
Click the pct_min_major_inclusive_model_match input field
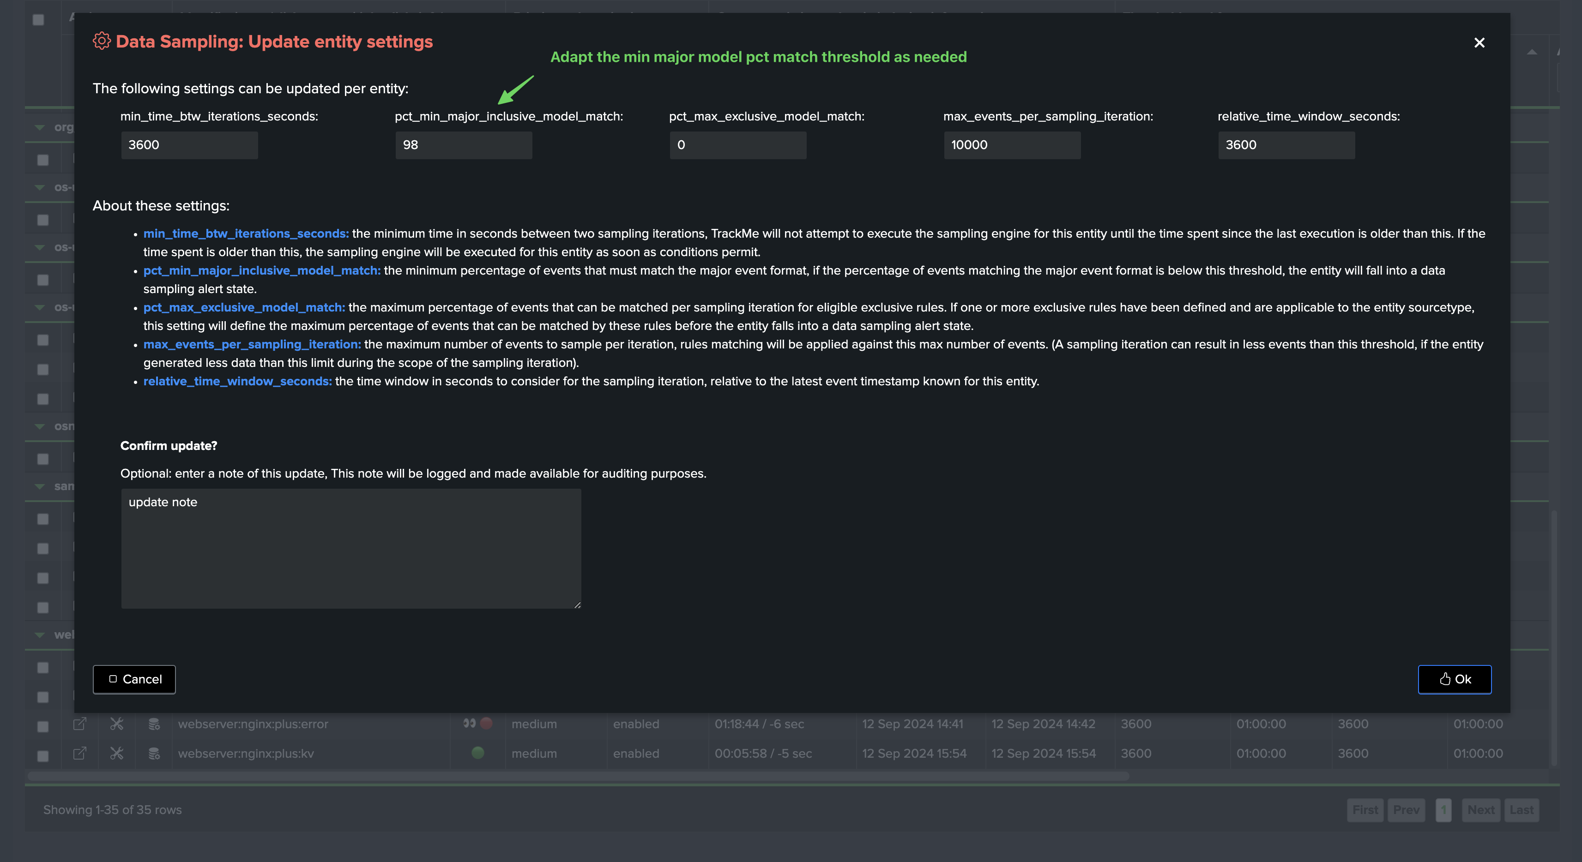click(x=464, y=145)
